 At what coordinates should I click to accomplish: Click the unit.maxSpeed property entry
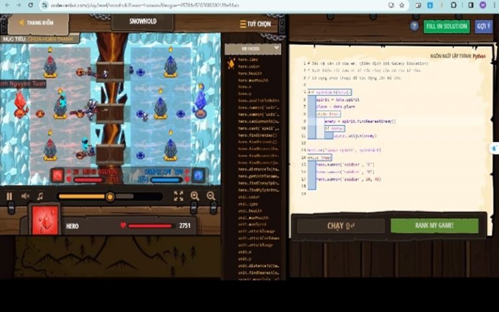(252, 224)
